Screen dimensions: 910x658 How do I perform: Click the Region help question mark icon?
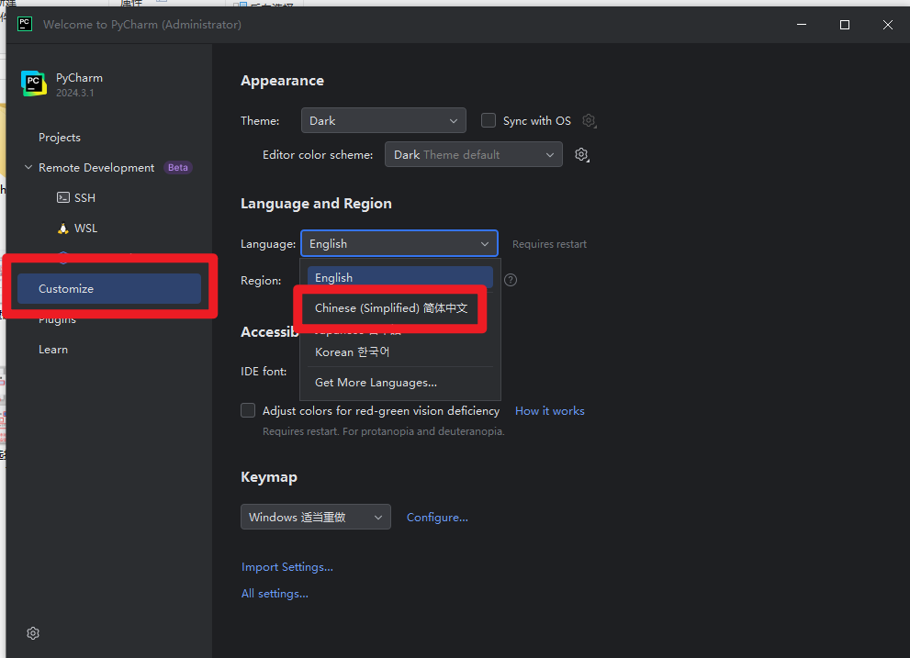[511, 280]
